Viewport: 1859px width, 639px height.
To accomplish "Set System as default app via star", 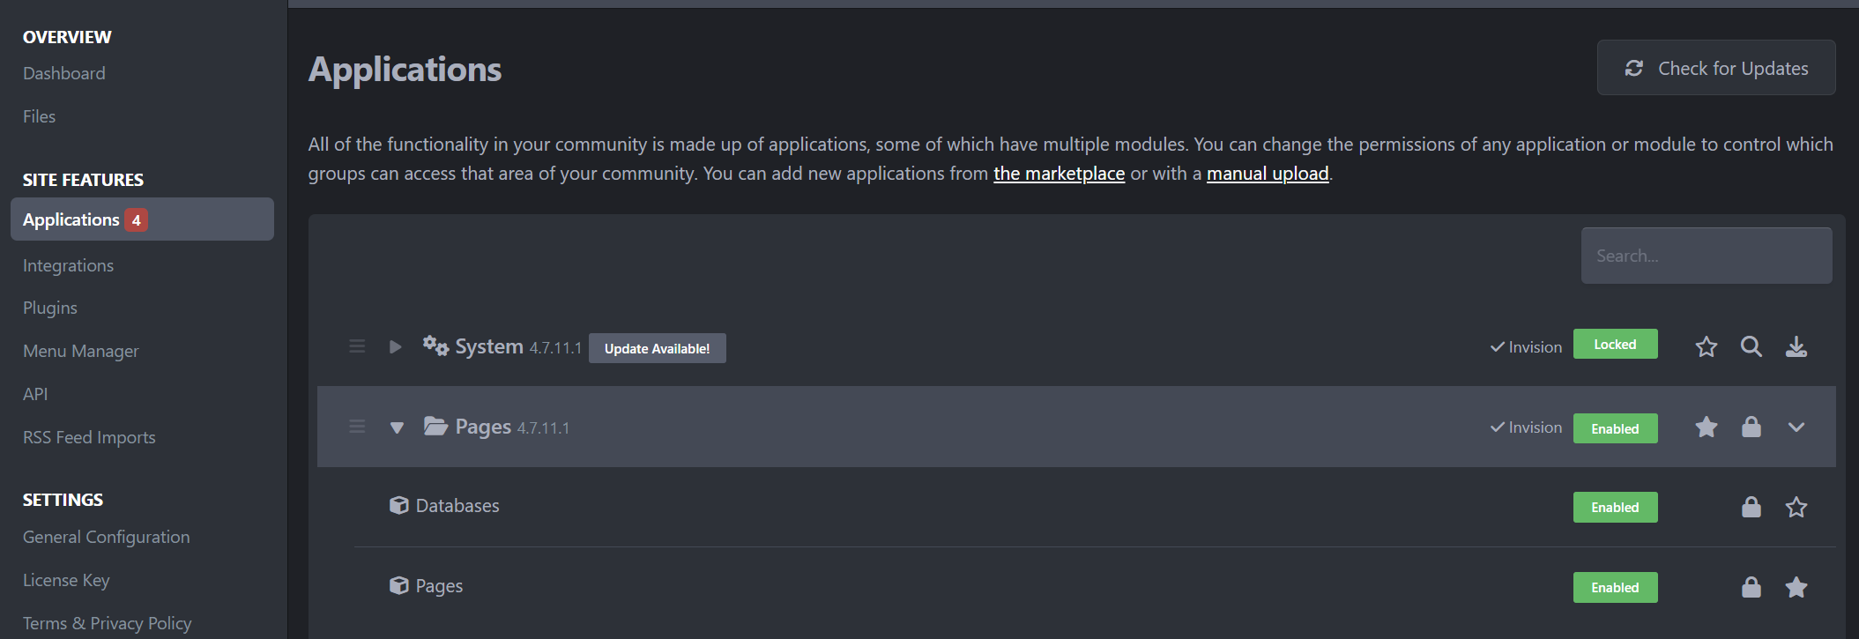I will 1707,346.
